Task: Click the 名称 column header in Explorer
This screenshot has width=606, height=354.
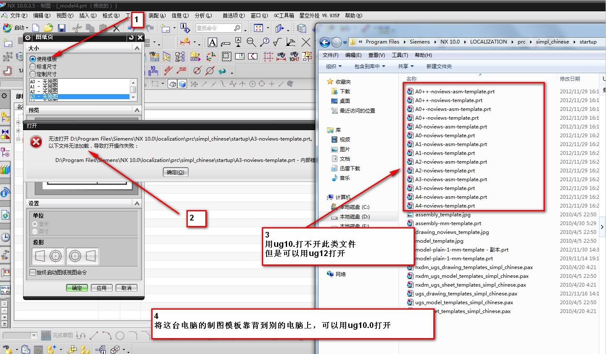Action: pos(411,79)
